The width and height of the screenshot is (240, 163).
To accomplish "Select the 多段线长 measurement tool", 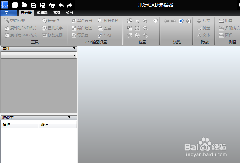I will 229,28.
